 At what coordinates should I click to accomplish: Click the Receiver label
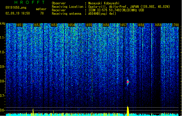click(59, 10)
